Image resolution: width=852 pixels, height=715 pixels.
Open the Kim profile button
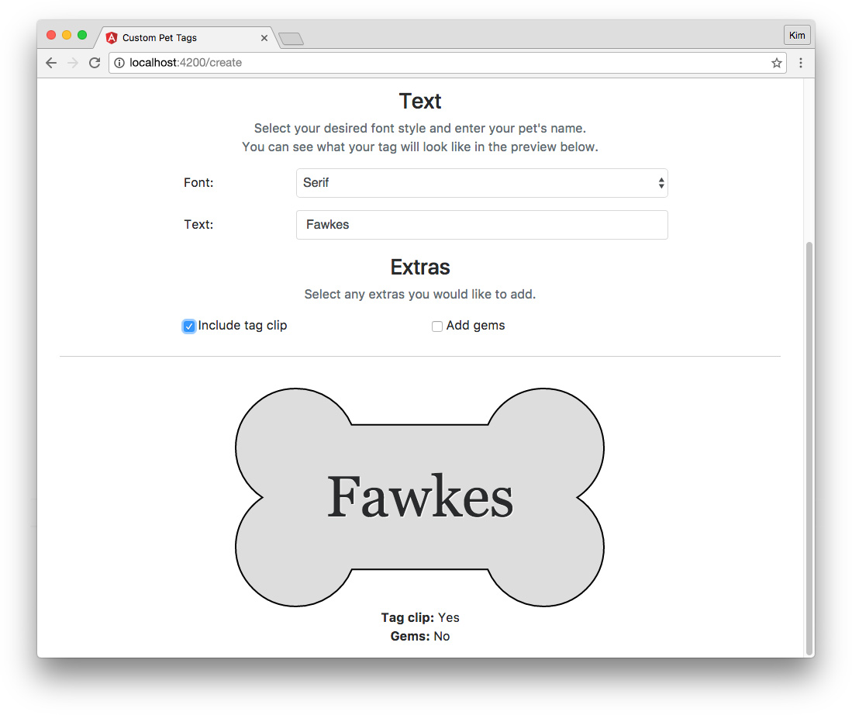pyautogui.click(x=797, y=36)
